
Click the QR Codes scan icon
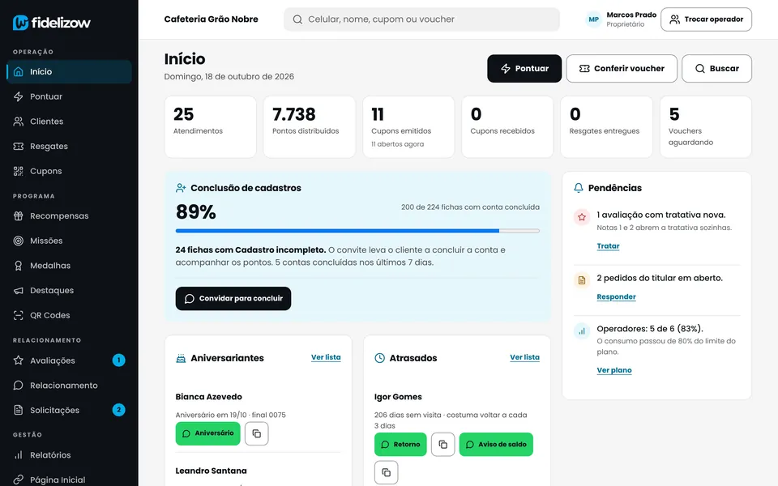point(19,315)
